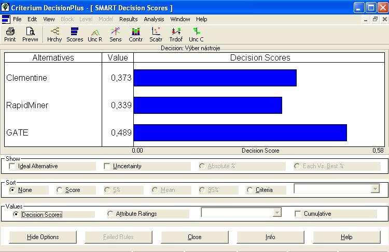The height and width of the screenshot is (252, 389).
Task: Click the document system menu icon
Action: tap(6, 19)
